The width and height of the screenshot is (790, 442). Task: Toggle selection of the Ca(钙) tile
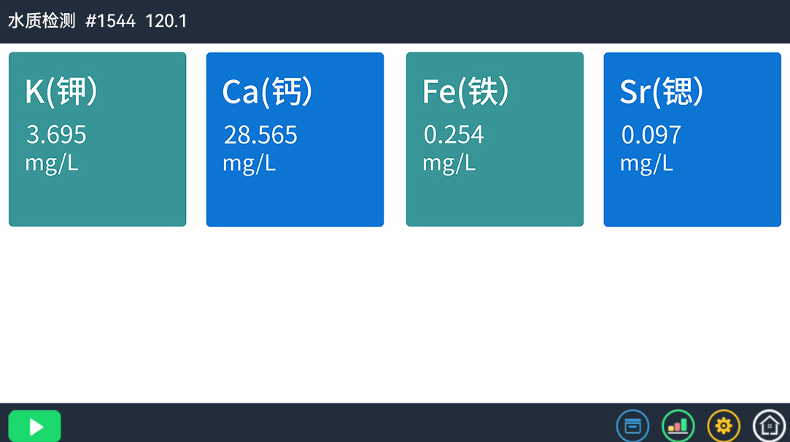click(295, 138)
